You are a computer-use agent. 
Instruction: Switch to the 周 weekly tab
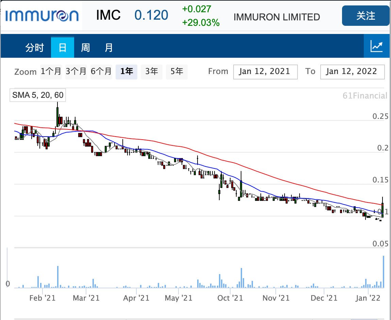click(86, 47)
